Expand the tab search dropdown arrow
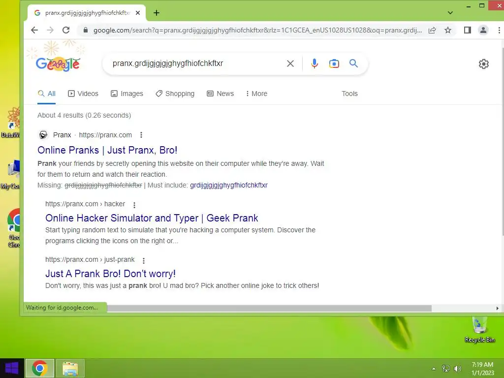The width and height of the screenshot is (504, 378). click(x=450, y=13)
